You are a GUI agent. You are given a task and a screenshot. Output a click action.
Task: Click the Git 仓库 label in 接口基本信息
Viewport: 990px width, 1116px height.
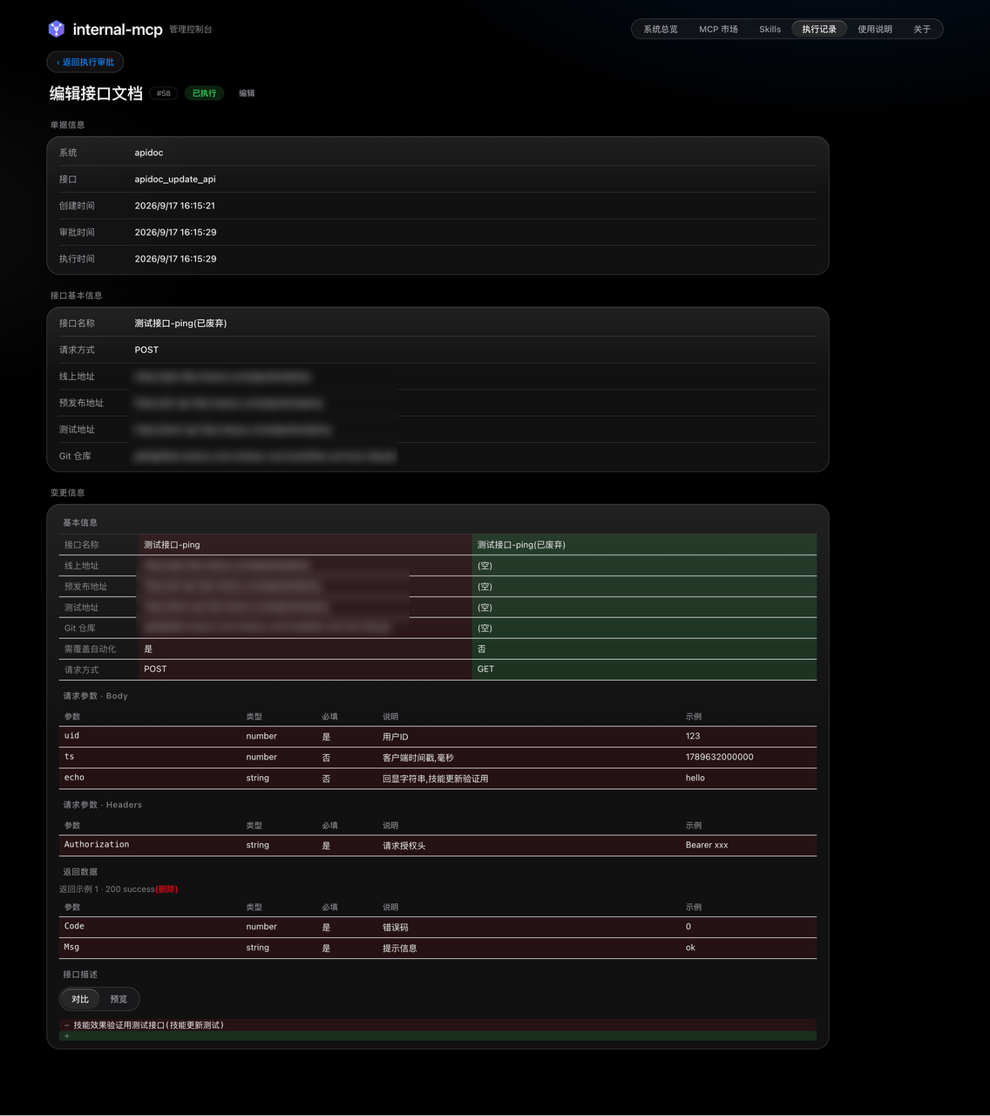(75, 456)
